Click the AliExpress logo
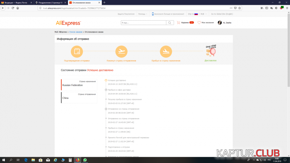Image resolution: width=290 pixels, height=163 pixels. (x=68, y=23)
